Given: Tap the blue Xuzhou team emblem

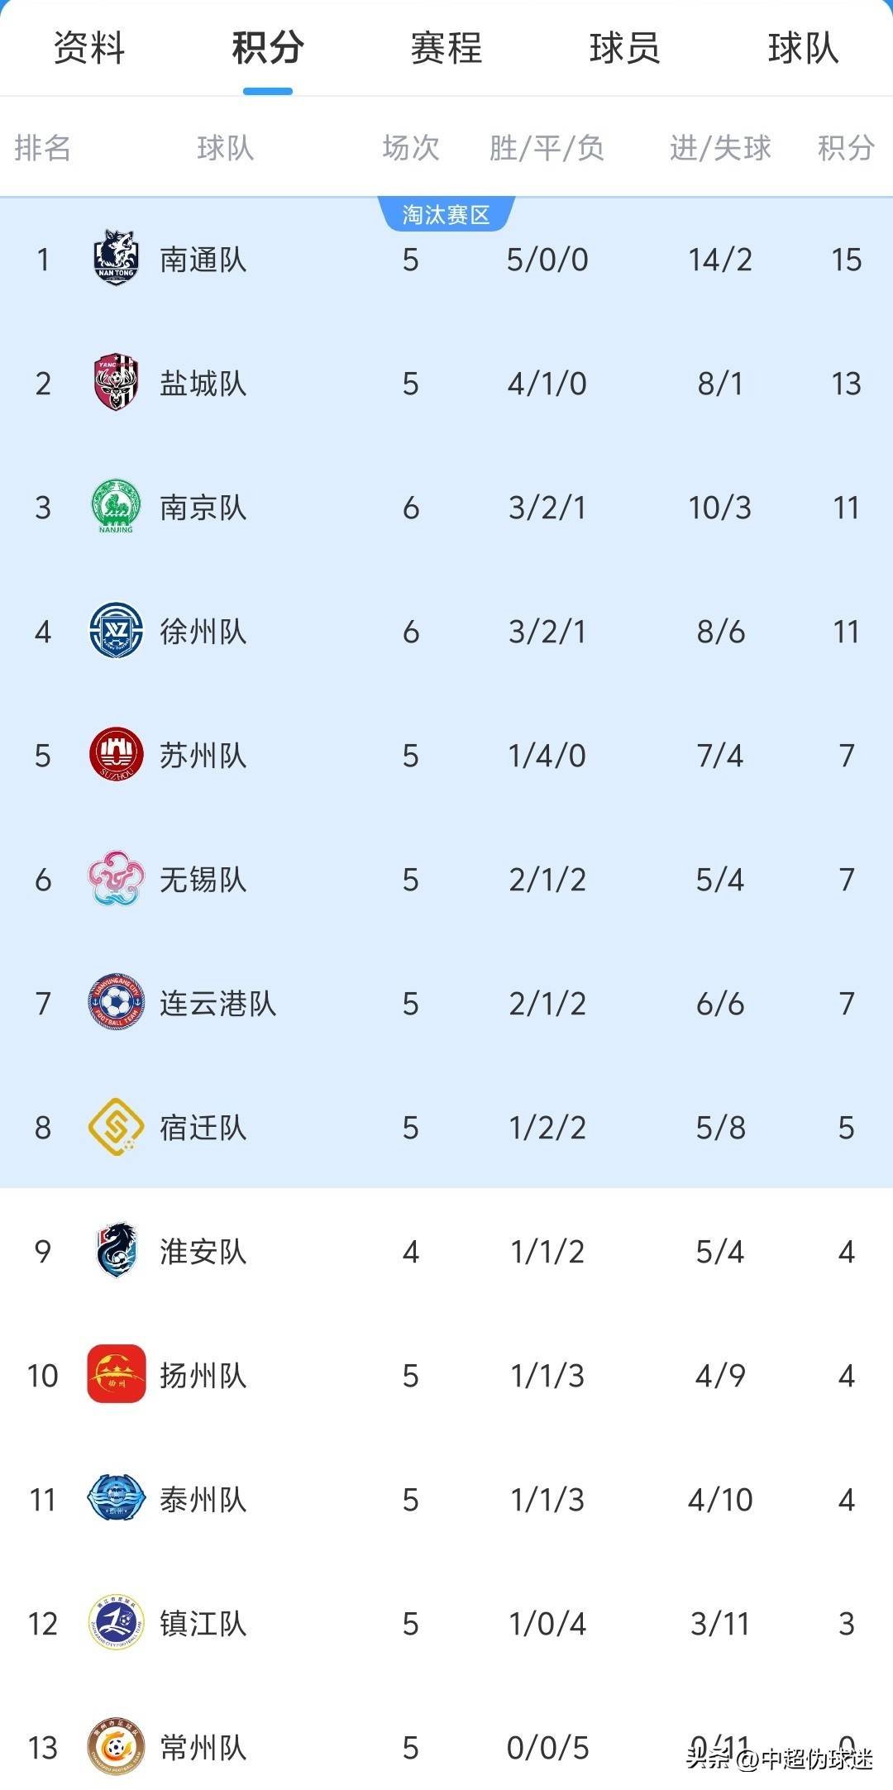Looking at the screenshot, I should click(116, 631).
